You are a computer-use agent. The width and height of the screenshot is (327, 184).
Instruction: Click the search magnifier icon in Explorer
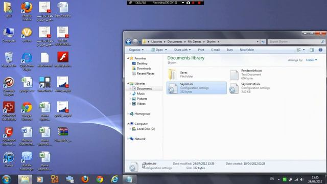322,42
